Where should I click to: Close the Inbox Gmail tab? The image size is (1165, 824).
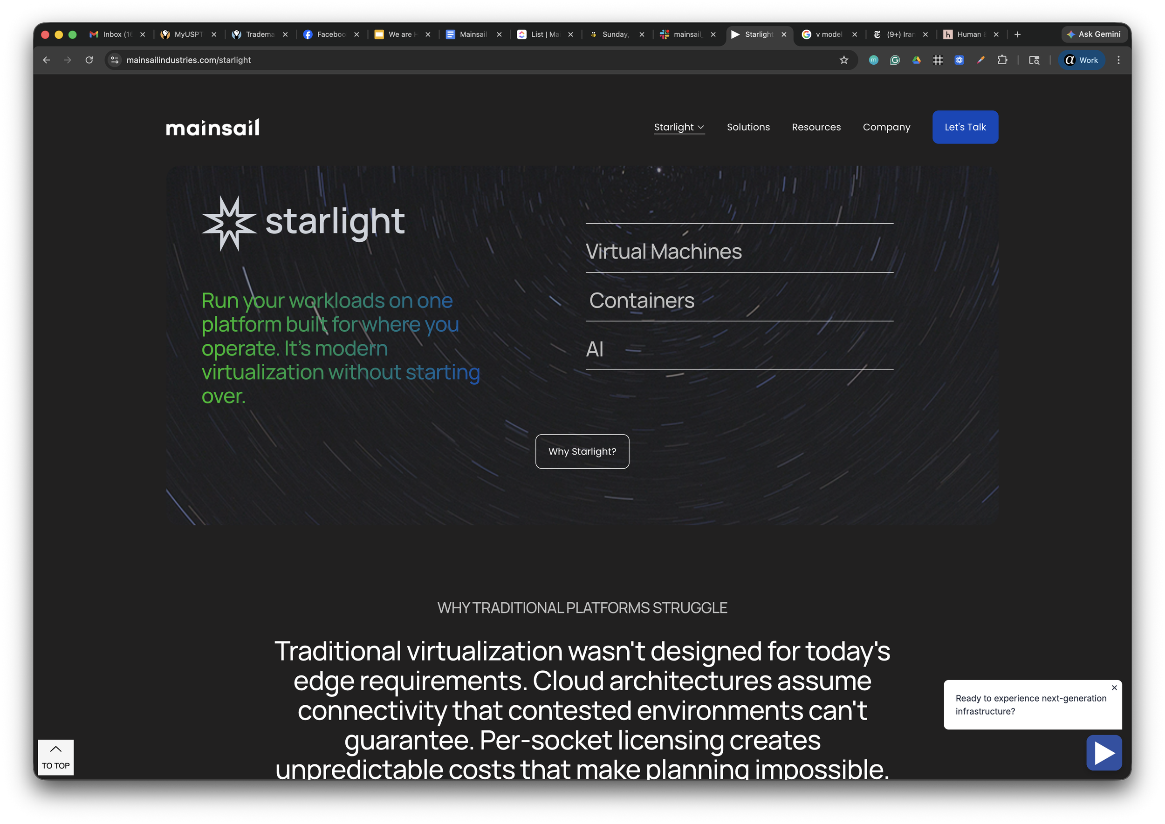point(143,34)
